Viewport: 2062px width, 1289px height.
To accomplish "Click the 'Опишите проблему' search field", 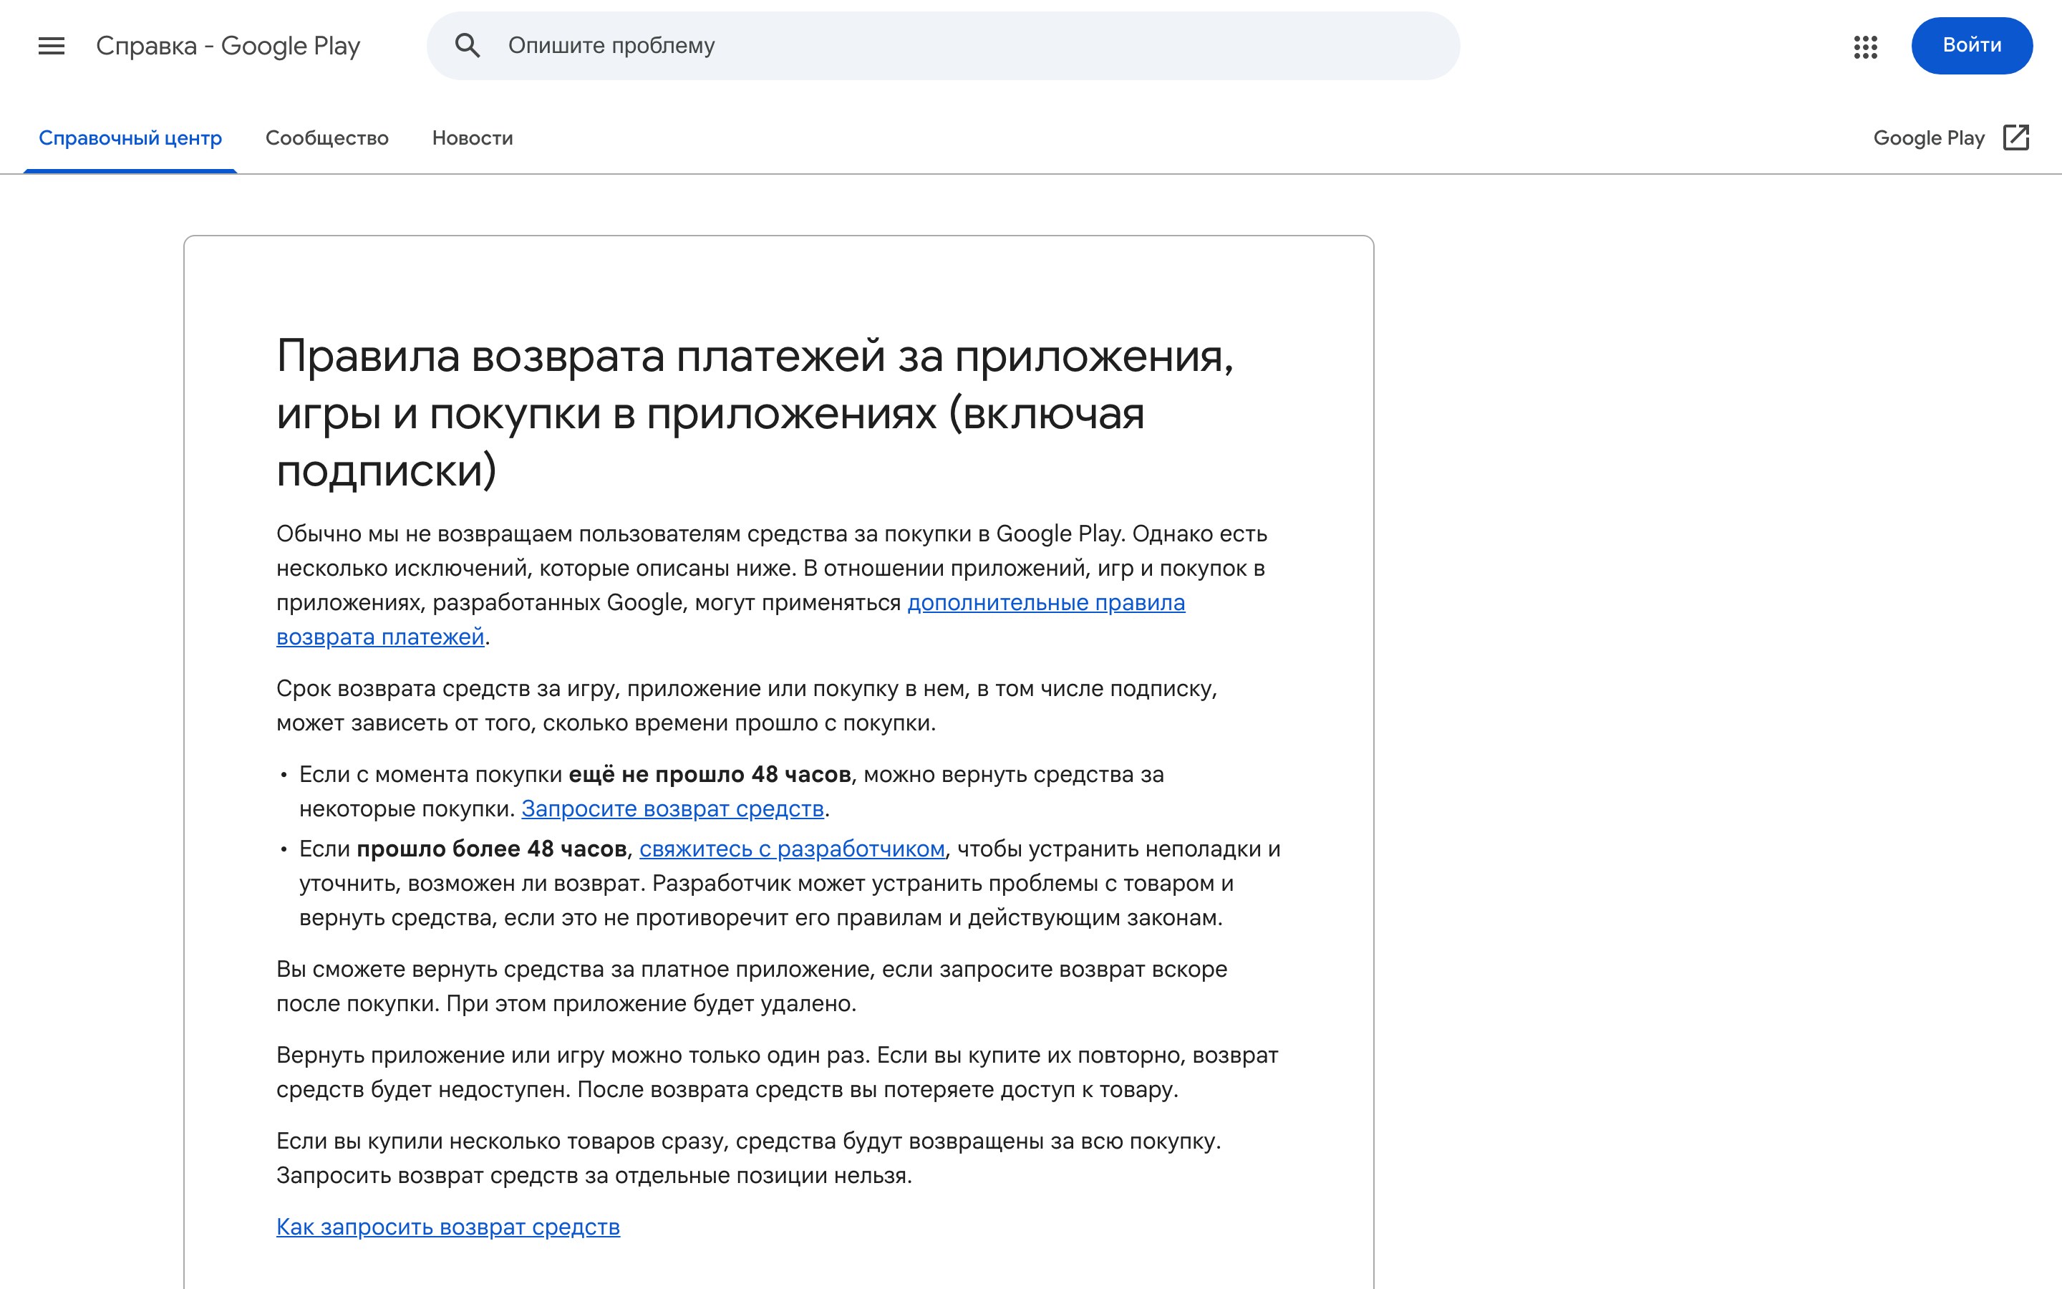I will click(x=942, y=46).
